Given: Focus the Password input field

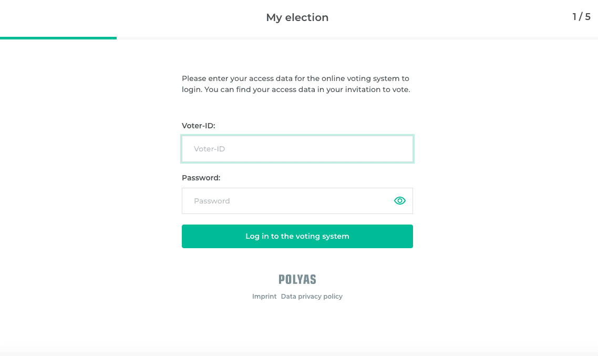Looking at the screenshot, I should [286, 201].
